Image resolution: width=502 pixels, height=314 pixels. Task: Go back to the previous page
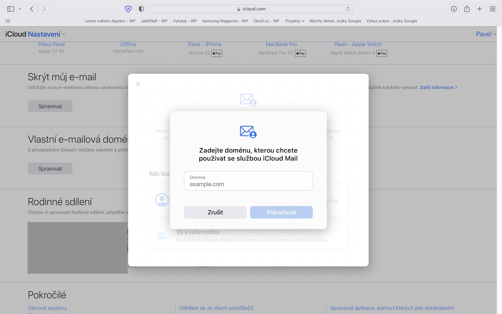[32, 9]
